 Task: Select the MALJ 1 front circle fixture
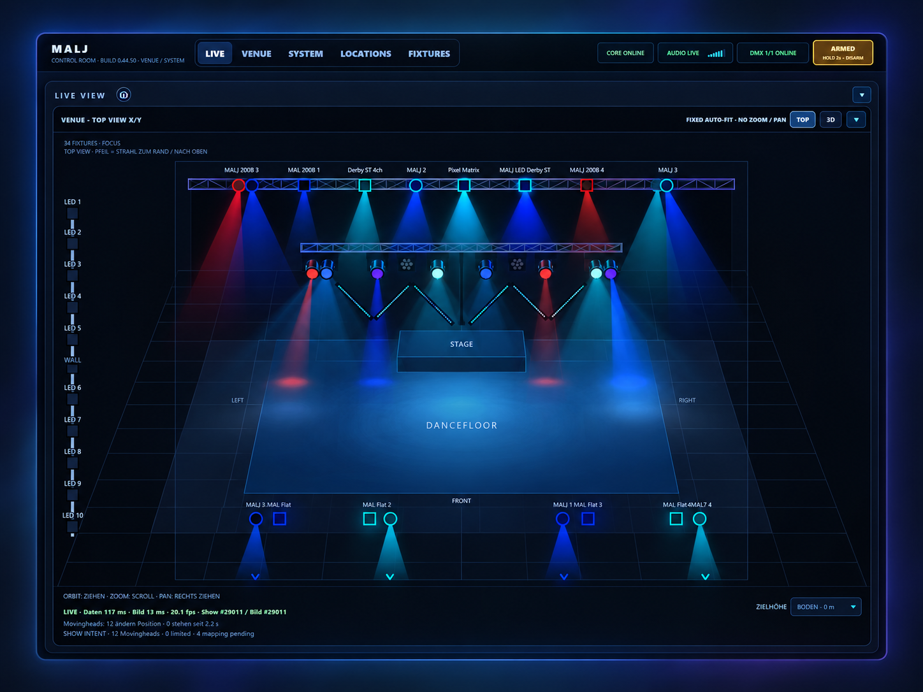click(562, 519)
